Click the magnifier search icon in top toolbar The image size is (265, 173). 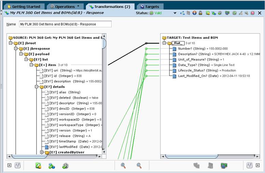(x=246, y=13)
